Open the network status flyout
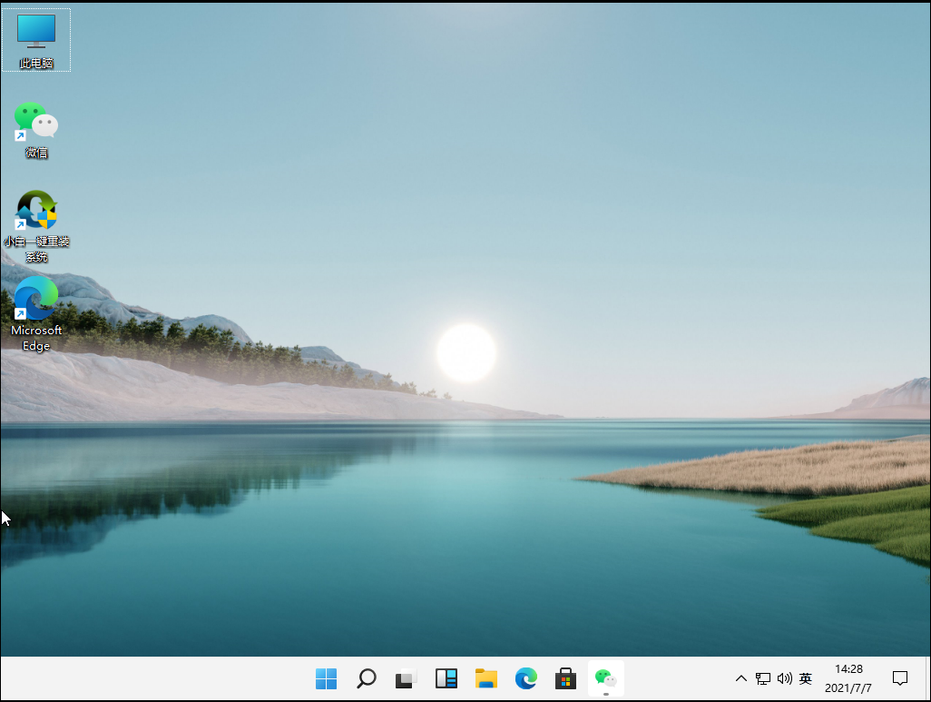 (763, 677)
